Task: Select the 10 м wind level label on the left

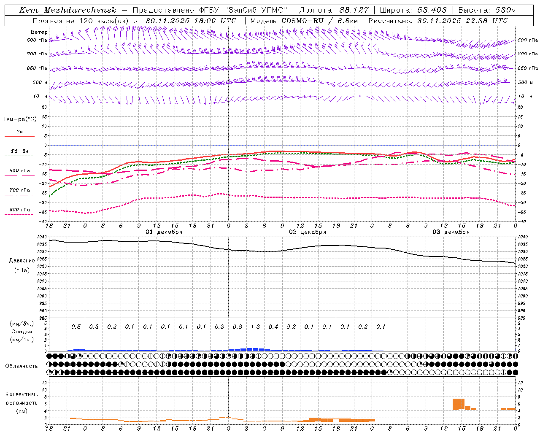Action: click(x=40, y=97)
